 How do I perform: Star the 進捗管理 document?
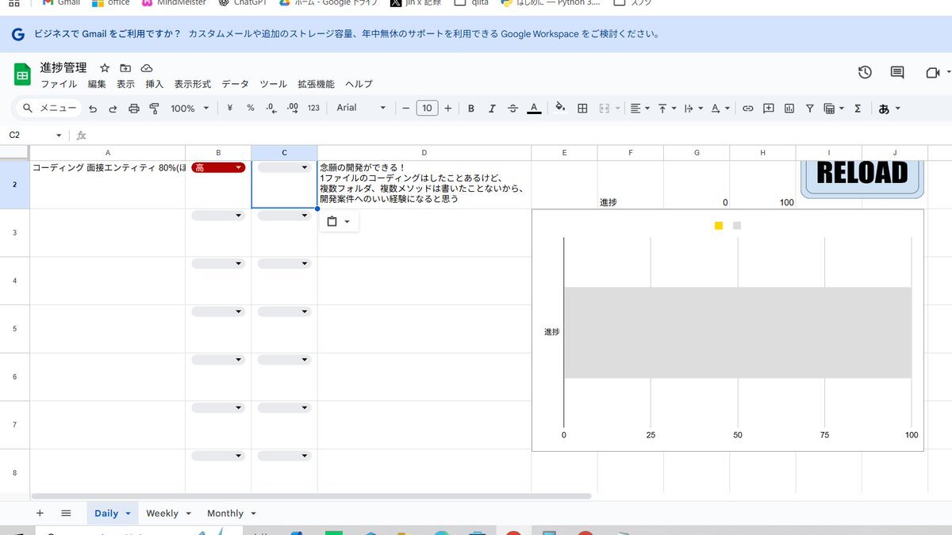[x=105, y=68]
